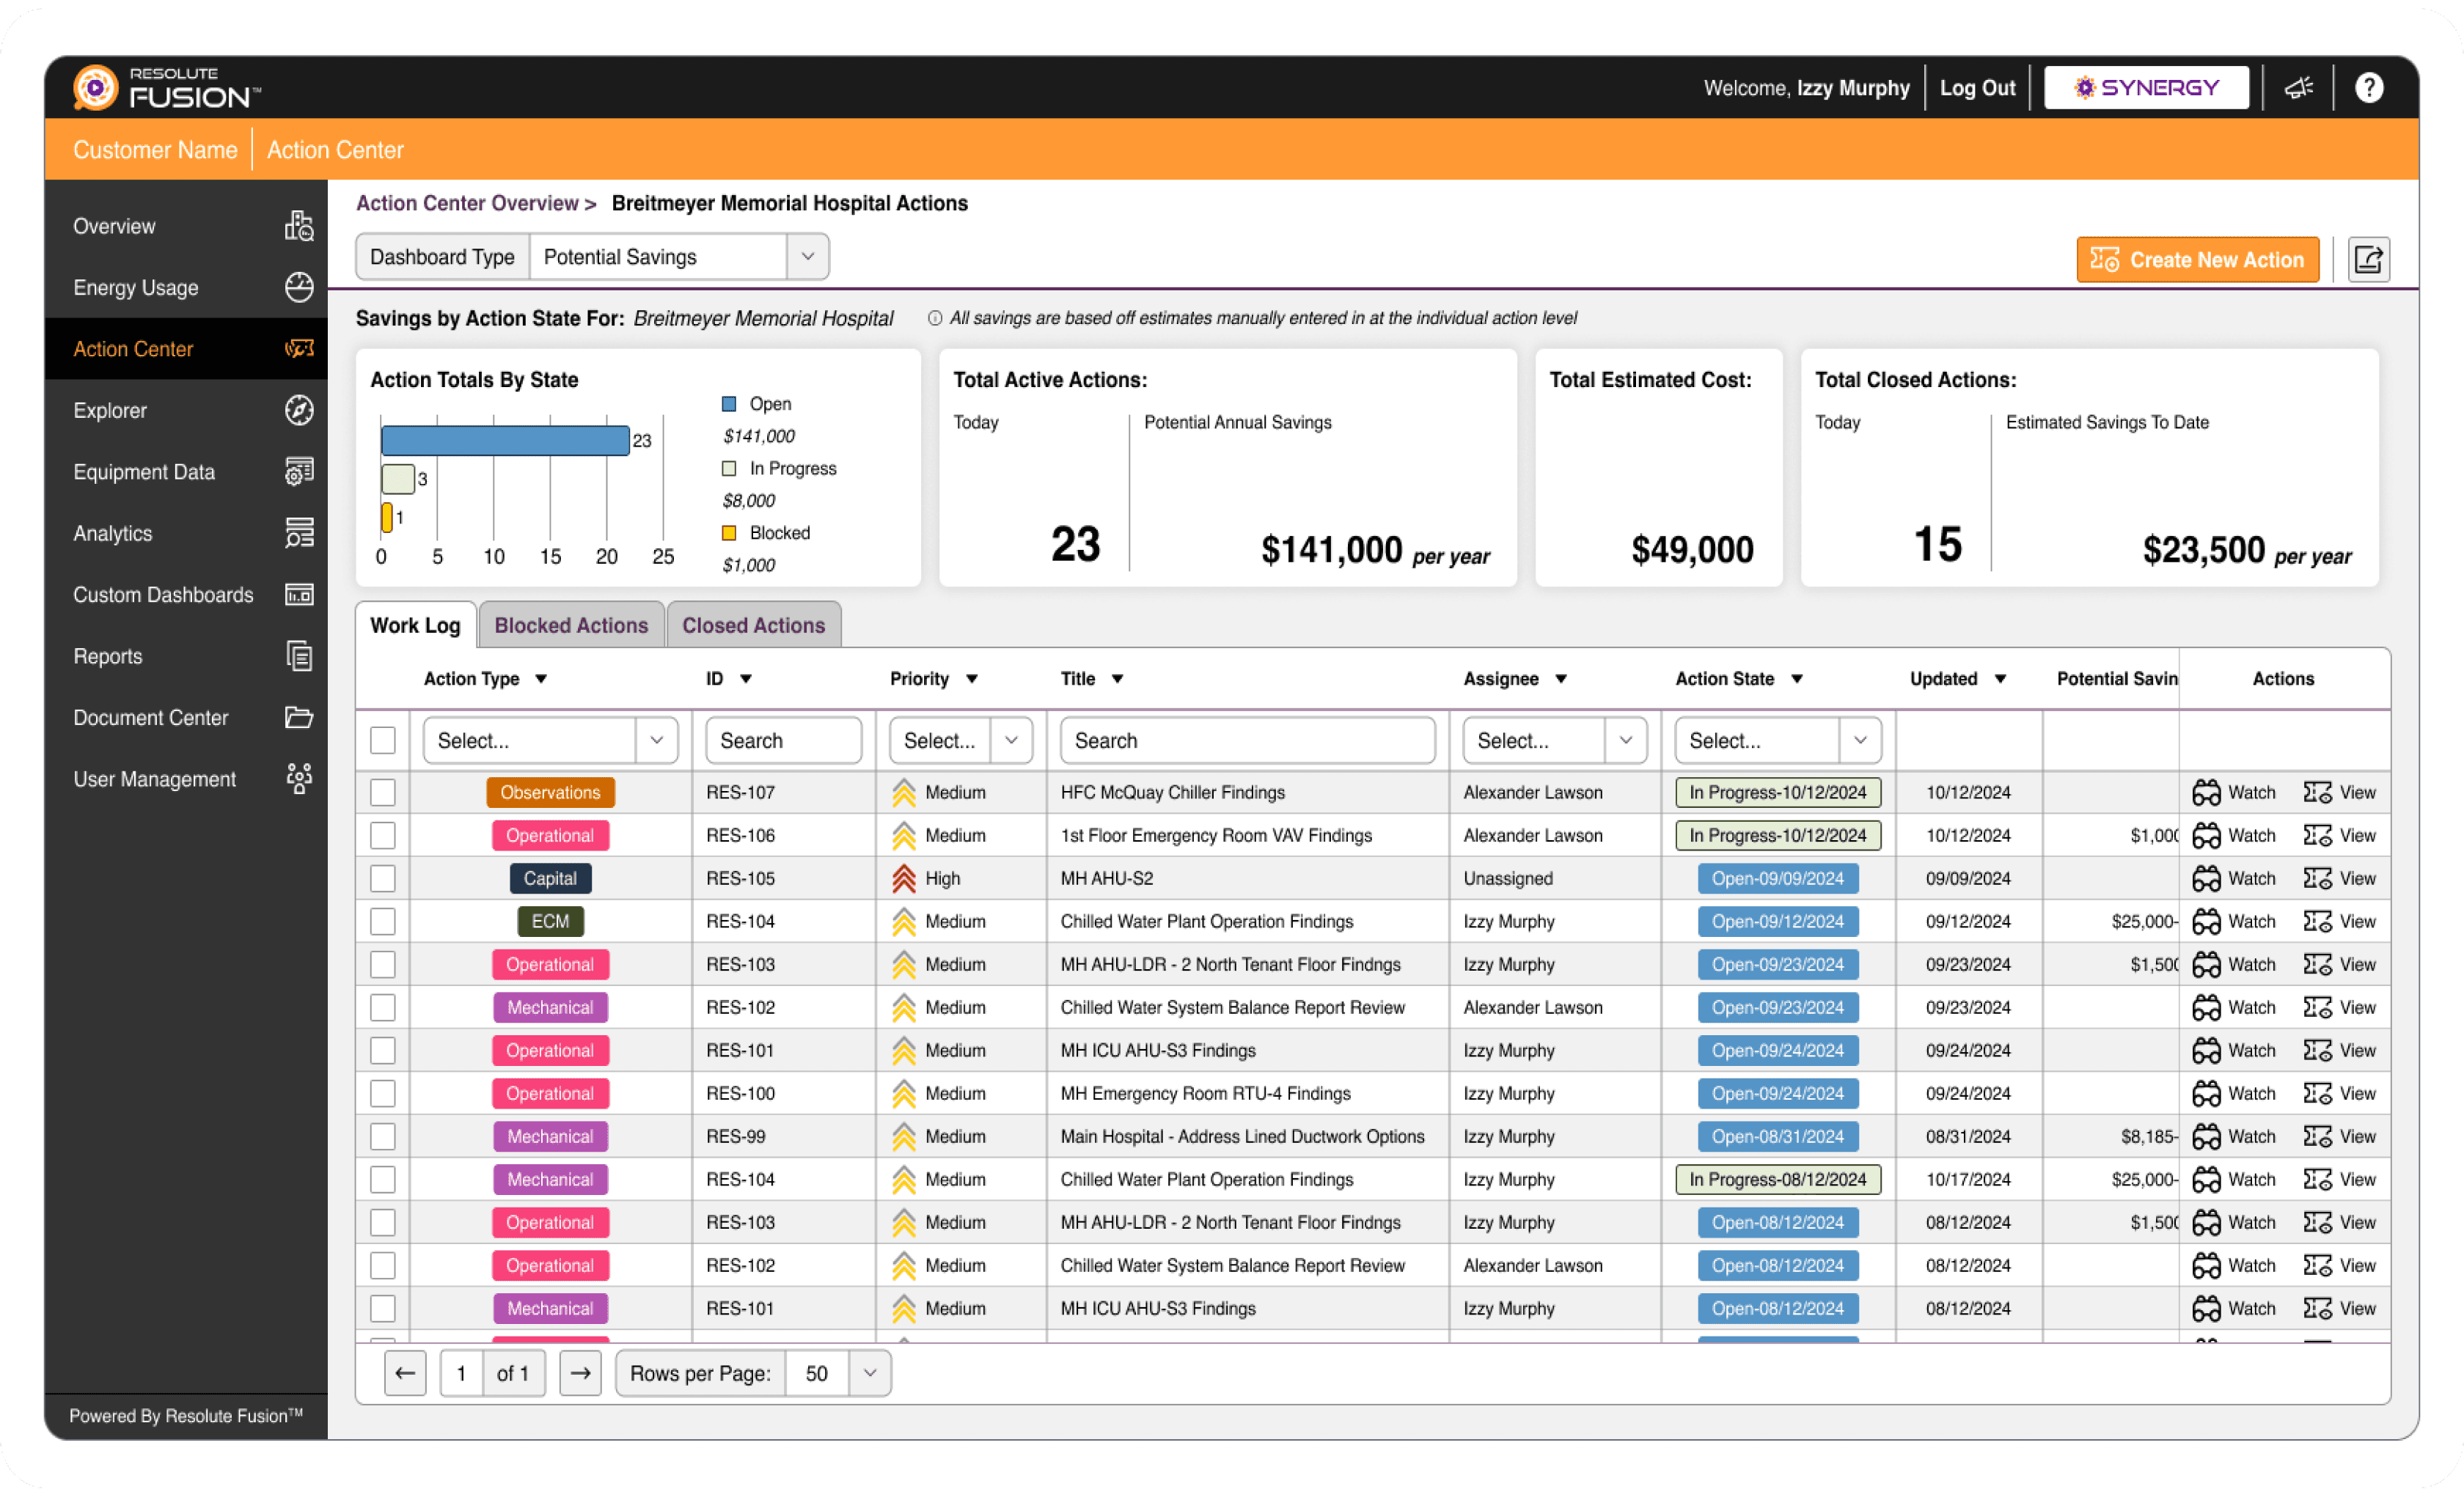
Task: Select the checkbox for MH AHU-S2 row
Action: tap(383, 879)
